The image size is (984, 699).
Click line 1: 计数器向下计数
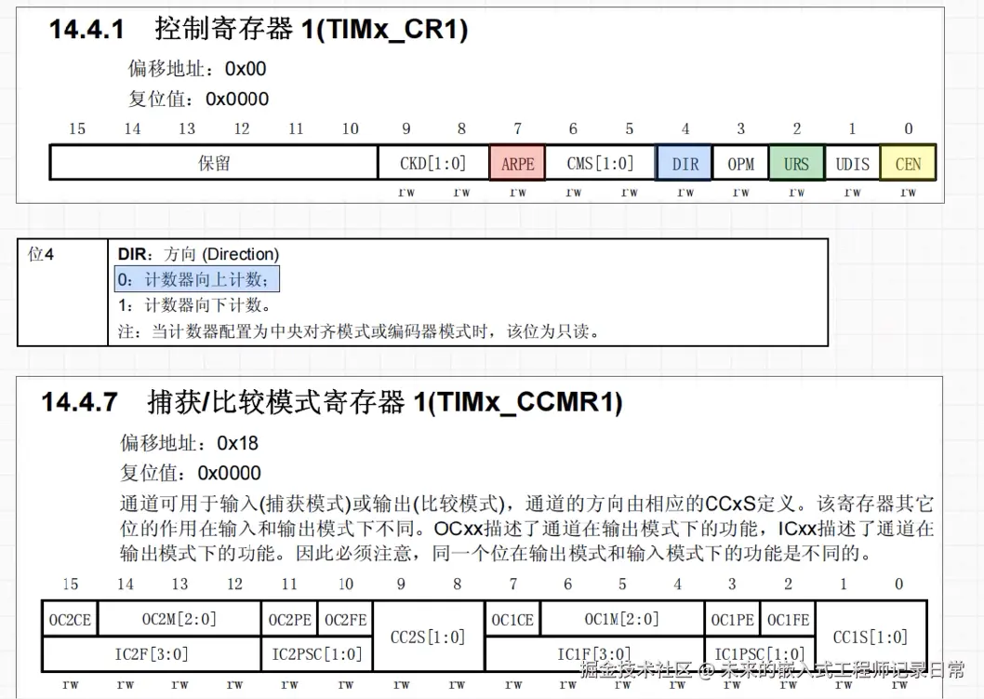(x=195, y=305)
